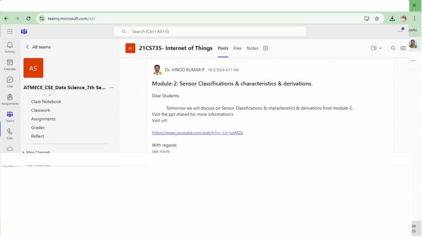
Task: Click 'see more' to expand the post
Action: pos(161,151)
